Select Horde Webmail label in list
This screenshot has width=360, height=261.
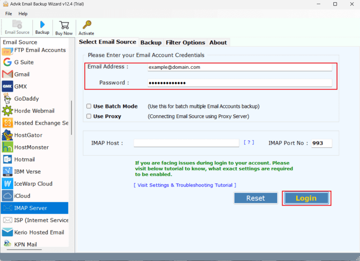coord(34,111)
